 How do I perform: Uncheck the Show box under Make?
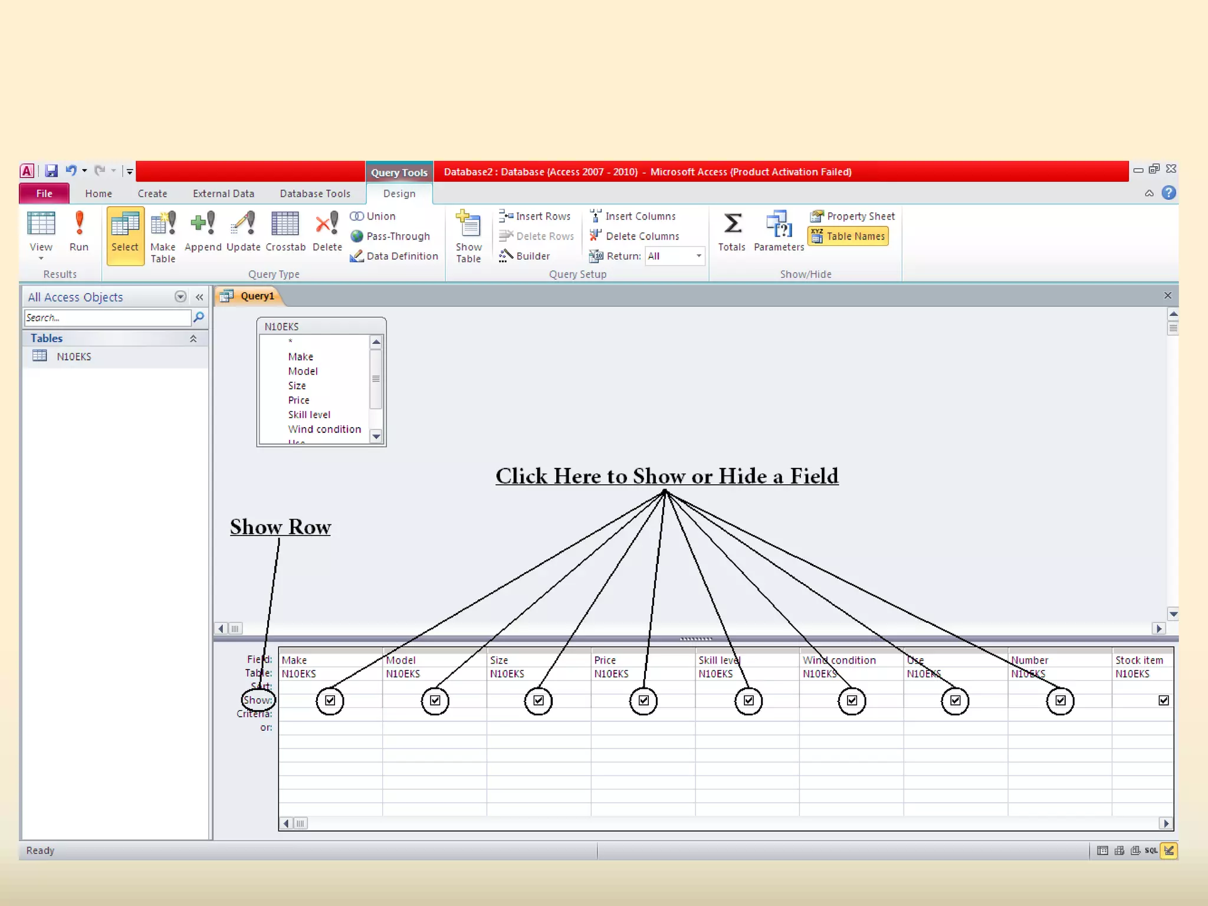pyautogui.click(x=330, y=700)
